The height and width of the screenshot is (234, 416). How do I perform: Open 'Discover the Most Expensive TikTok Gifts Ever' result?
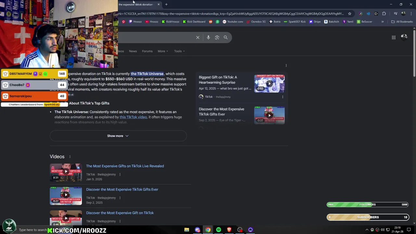coord(122,189)
